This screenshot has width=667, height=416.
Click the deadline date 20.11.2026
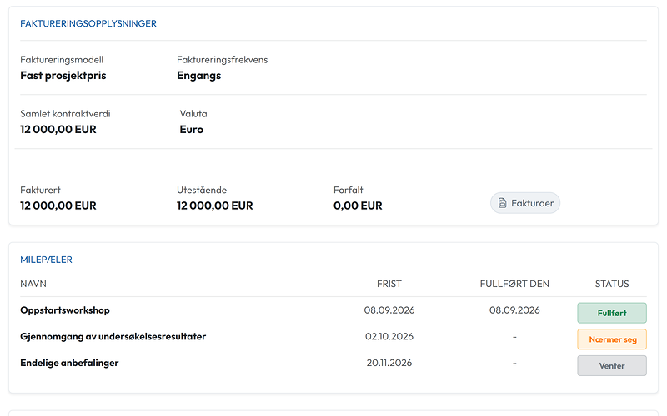(389, 363)
